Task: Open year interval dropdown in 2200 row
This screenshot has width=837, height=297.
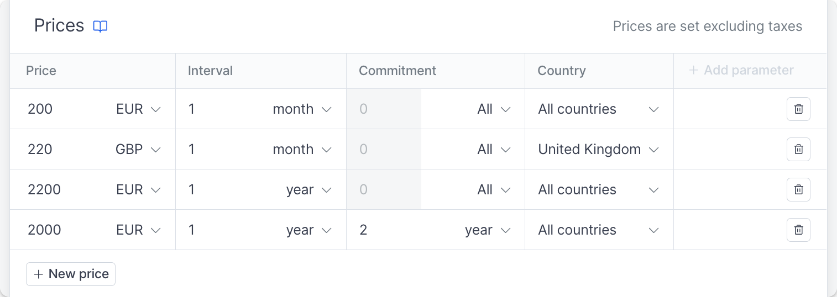Action: click(308, 189)
